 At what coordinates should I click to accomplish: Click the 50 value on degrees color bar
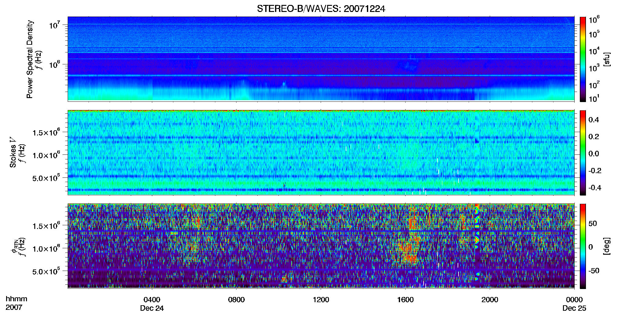pyautogui.click(x=593, y=223)
